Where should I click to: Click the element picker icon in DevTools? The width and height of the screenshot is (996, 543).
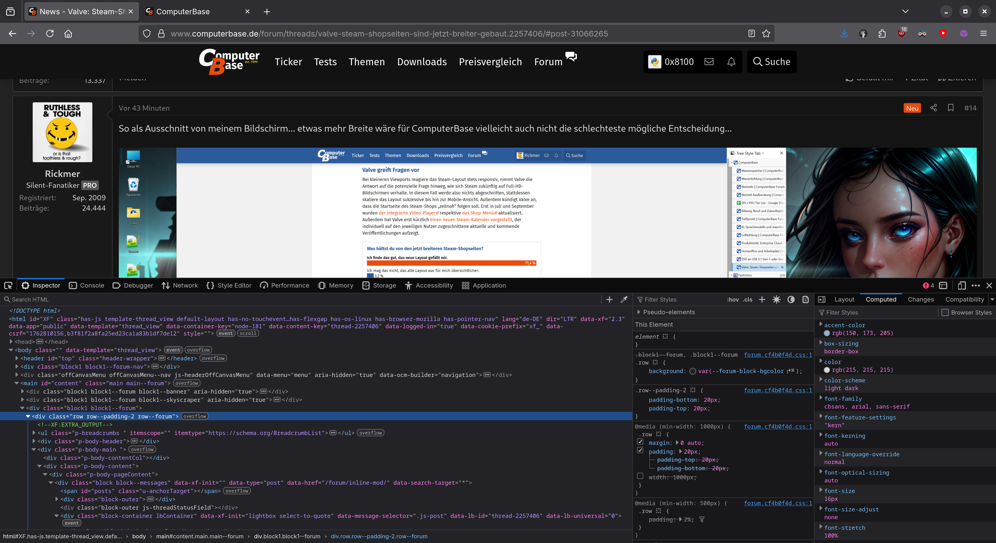8,285
